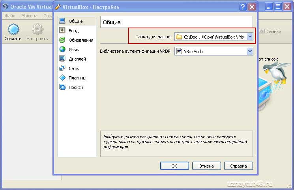The height and width of the screenshot is (190, 294).
Task: Open the Машина menu in main window
Action: 29,16
